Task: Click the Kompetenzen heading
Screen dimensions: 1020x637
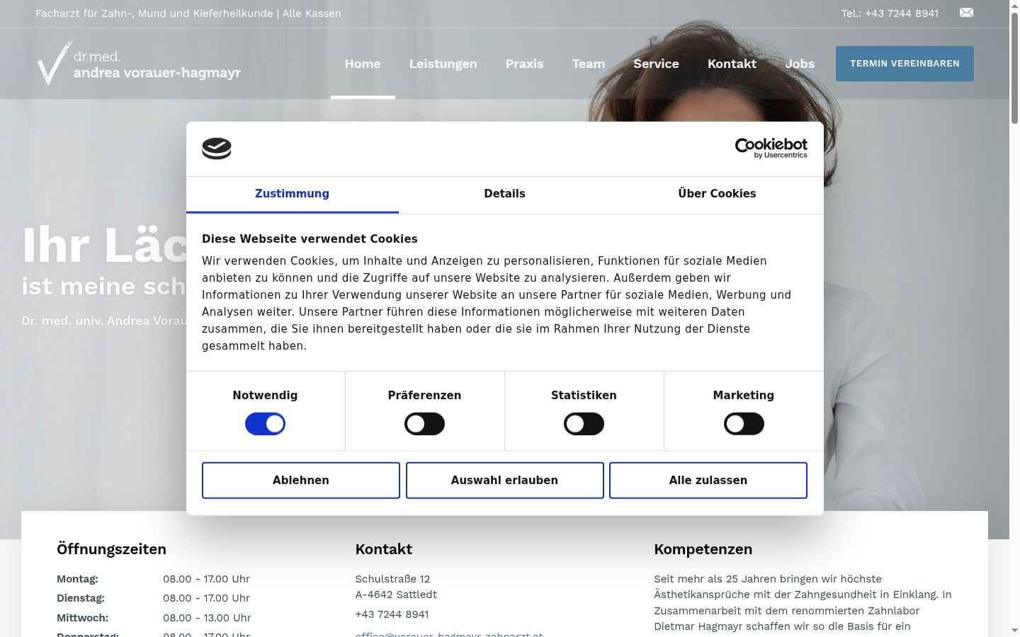Action: click(703, 549)
